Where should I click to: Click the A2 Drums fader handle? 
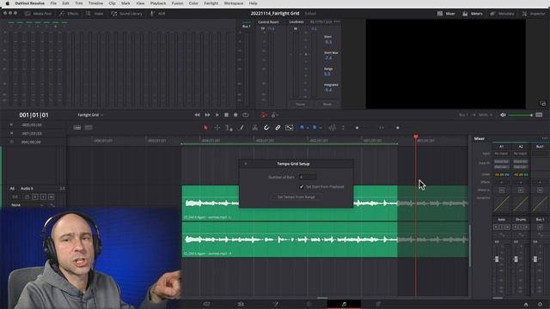click(516, 259)
